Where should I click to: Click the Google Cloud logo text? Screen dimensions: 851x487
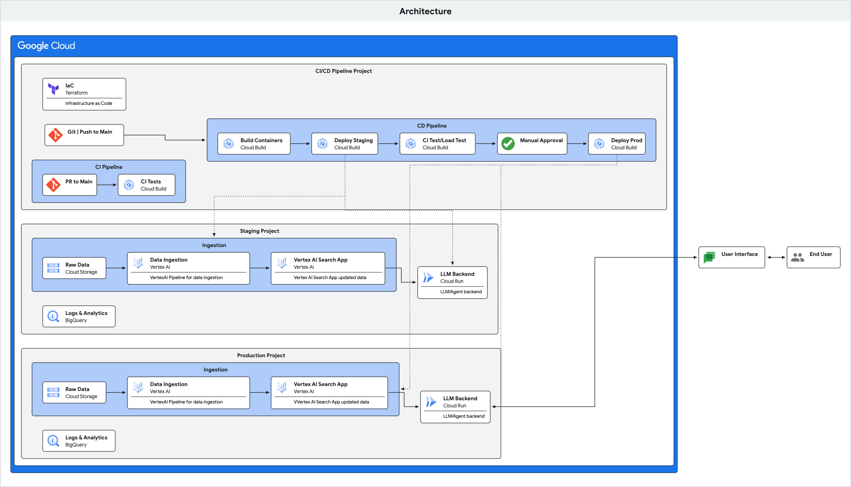tap(46, 46)
